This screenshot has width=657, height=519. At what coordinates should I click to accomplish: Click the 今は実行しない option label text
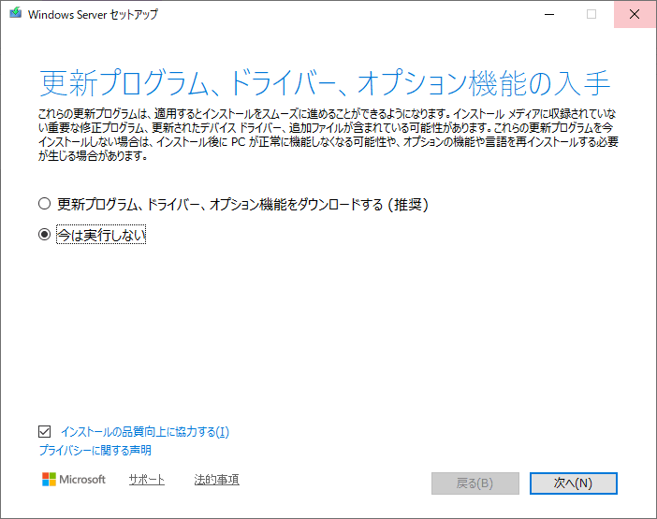click(101, 236)
